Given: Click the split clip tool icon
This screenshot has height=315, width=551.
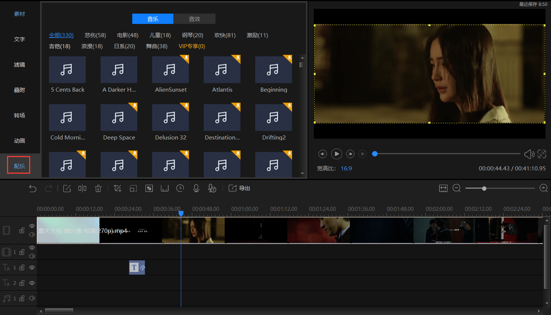Looking at the screenshot, I should (82, 188).
